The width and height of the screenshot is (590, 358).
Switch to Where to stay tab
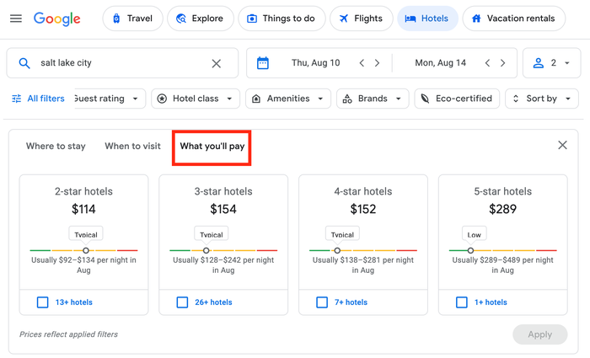click(56, 146)
